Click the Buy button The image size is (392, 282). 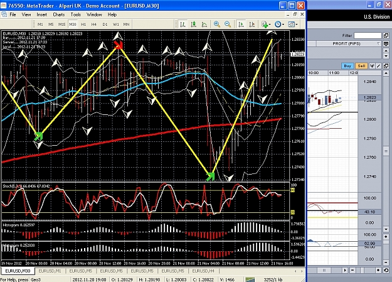point(347,66)
